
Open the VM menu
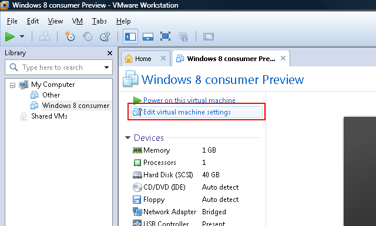(x=78, y=21)
